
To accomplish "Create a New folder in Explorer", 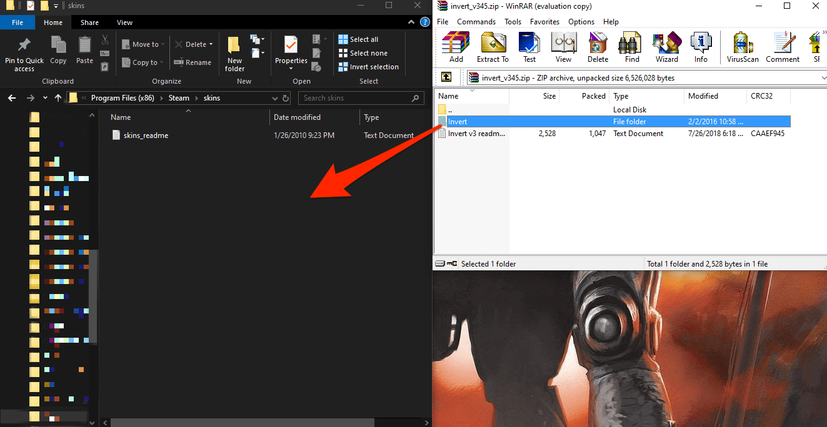I will pos(234,54).
